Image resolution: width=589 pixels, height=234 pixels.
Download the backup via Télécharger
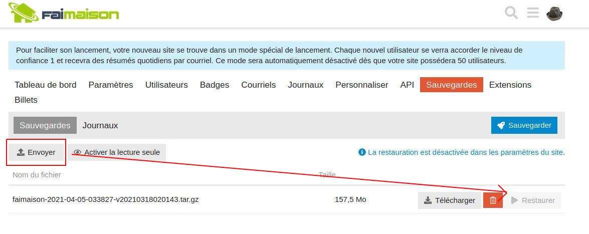(449, 200)
